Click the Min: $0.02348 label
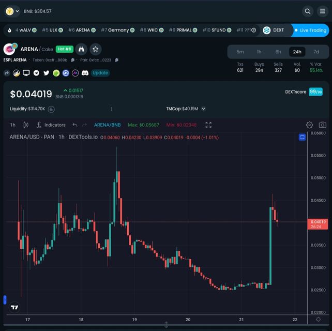This screenshot has width=332, height=331. pos(182,125)
